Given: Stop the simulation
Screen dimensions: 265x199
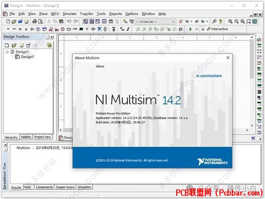Looking at the screenshot, I should [x=203, y=29].
